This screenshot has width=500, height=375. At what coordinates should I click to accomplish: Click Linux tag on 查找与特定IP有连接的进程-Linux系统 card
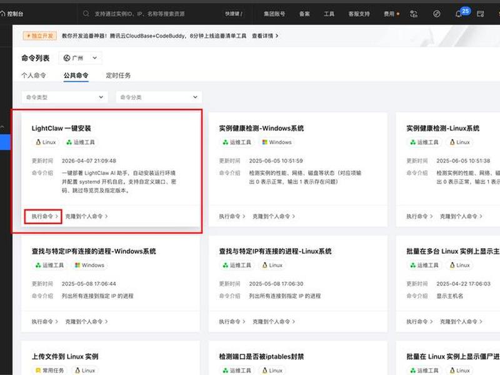pyautogui.click(x=272, y=265)
